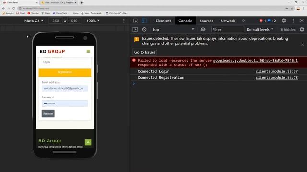Viewport: 307px width, 172px height.
Task: Open the Network tab
Action: [x=227, y=21]
